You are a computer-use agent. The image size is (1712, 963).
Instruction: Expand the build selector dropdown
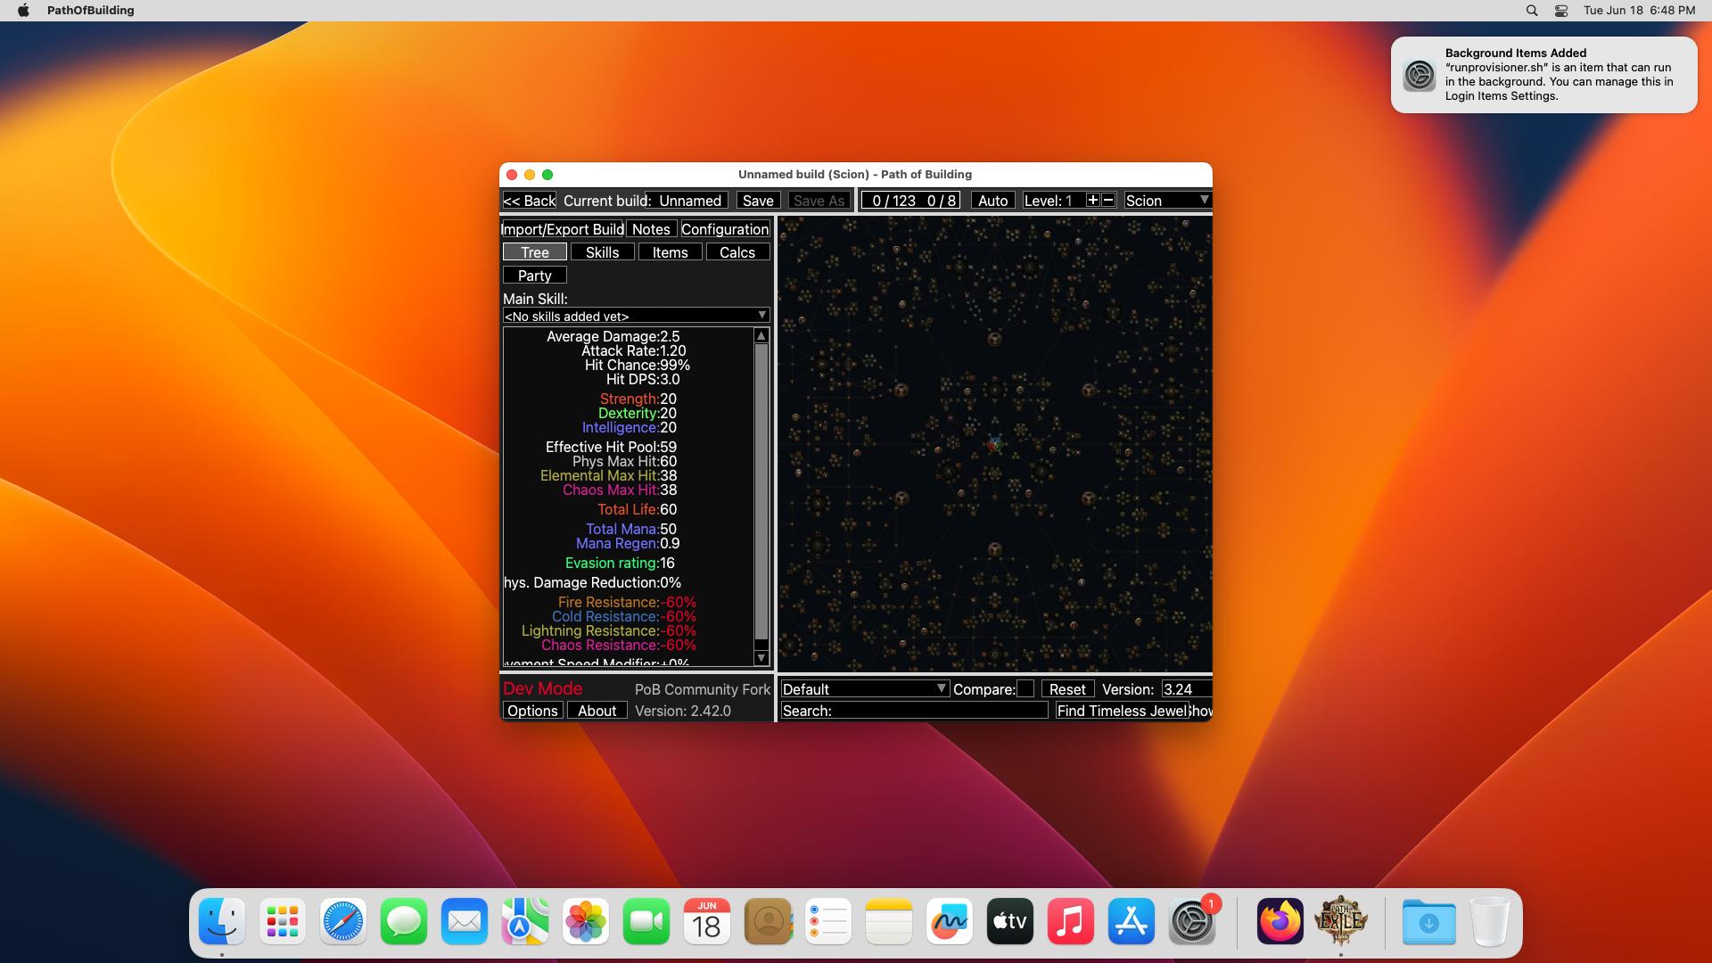coord(691,200)
